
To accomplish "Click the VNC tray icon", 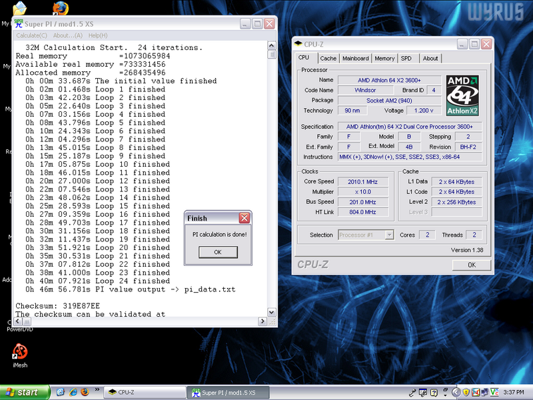I will click(494, 393).
